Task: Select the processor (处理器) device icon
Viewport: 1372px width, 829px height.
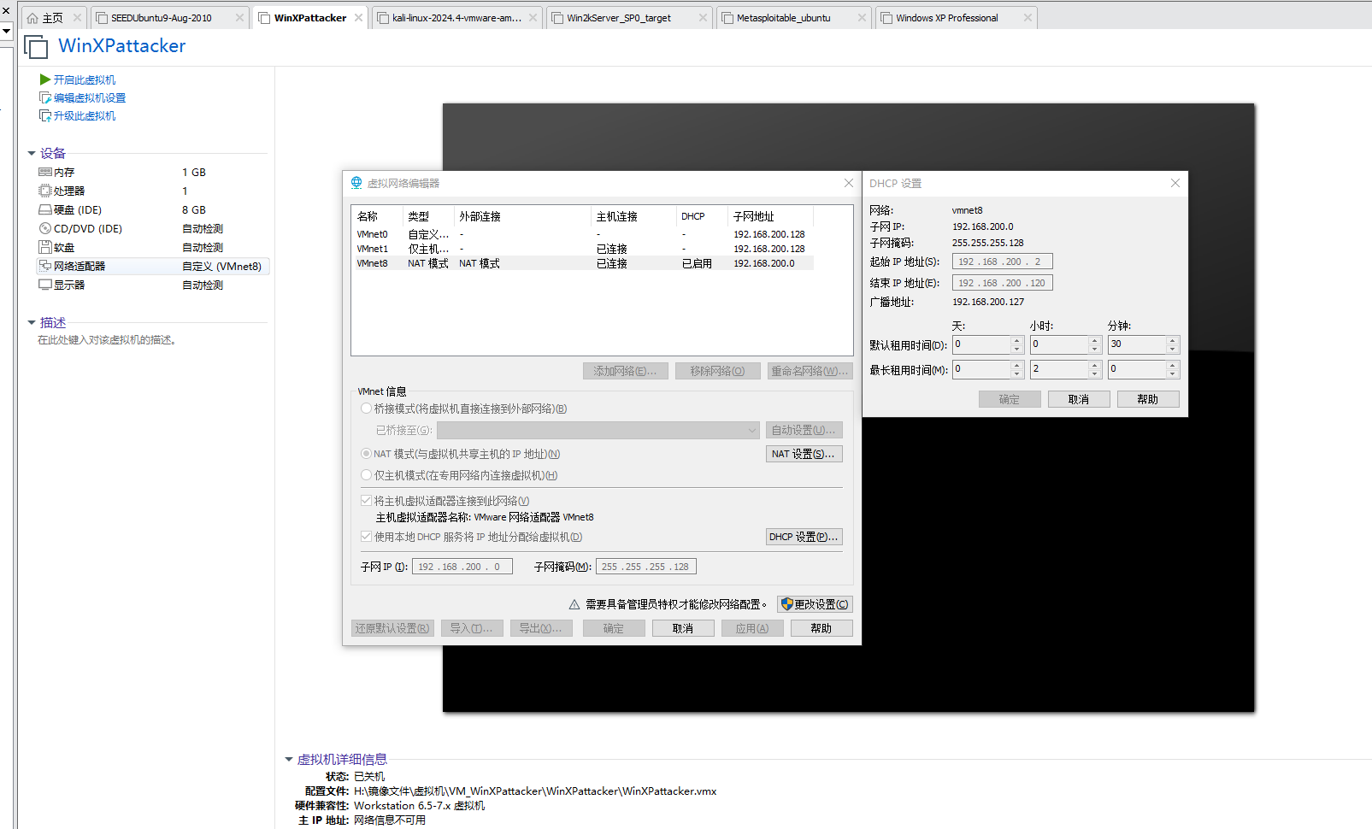Action: point(45,191)
